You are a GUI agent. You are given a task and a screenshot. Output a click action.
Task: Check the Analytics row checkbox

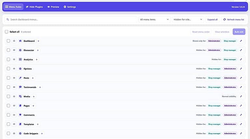(x=8, y=59)
